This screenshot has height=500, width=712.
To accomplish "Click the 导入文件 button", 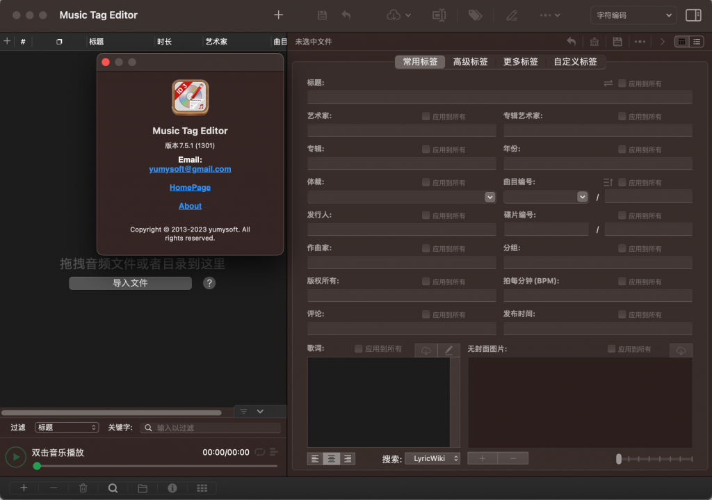I will click(x=130, y=283).
